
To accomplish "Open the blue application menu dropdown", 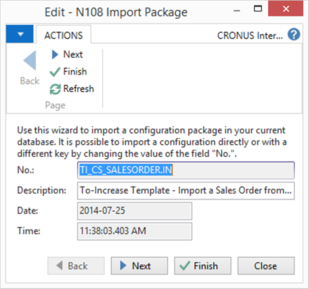I will tap(20, 34).
